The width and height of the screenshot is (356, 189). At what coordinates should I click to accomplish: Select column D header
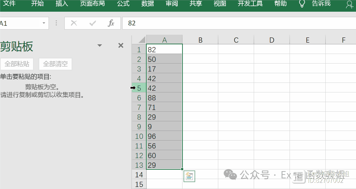point(272,40)
